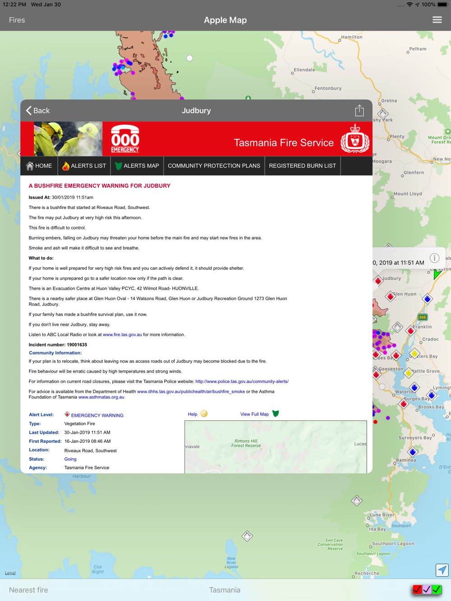Open REGISTERED BURN LIST tab

303,166
